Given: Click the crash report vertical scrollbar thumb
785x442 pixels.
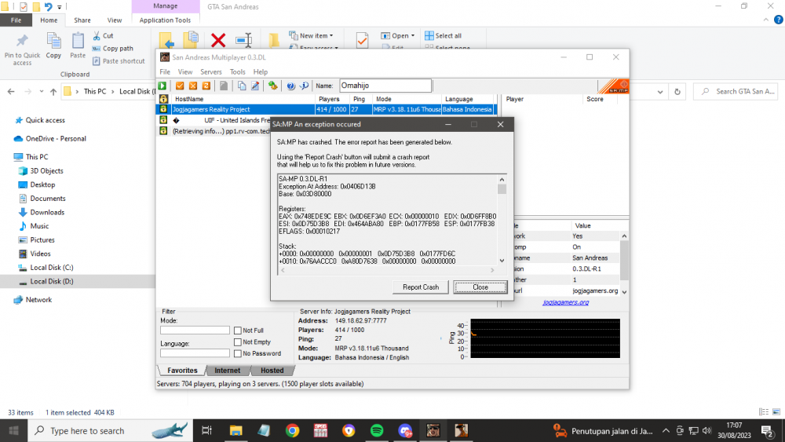Looking at the screenshot, I should tap(502, 189).
